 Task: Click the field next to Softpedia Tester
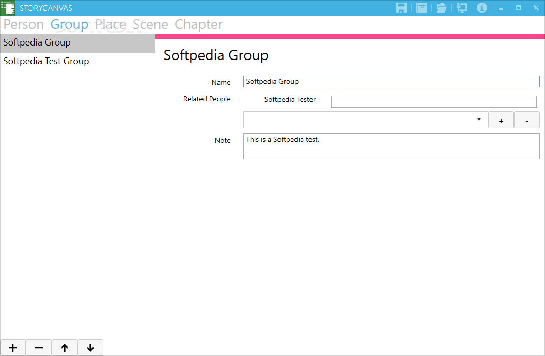click(x=434, y=101)
